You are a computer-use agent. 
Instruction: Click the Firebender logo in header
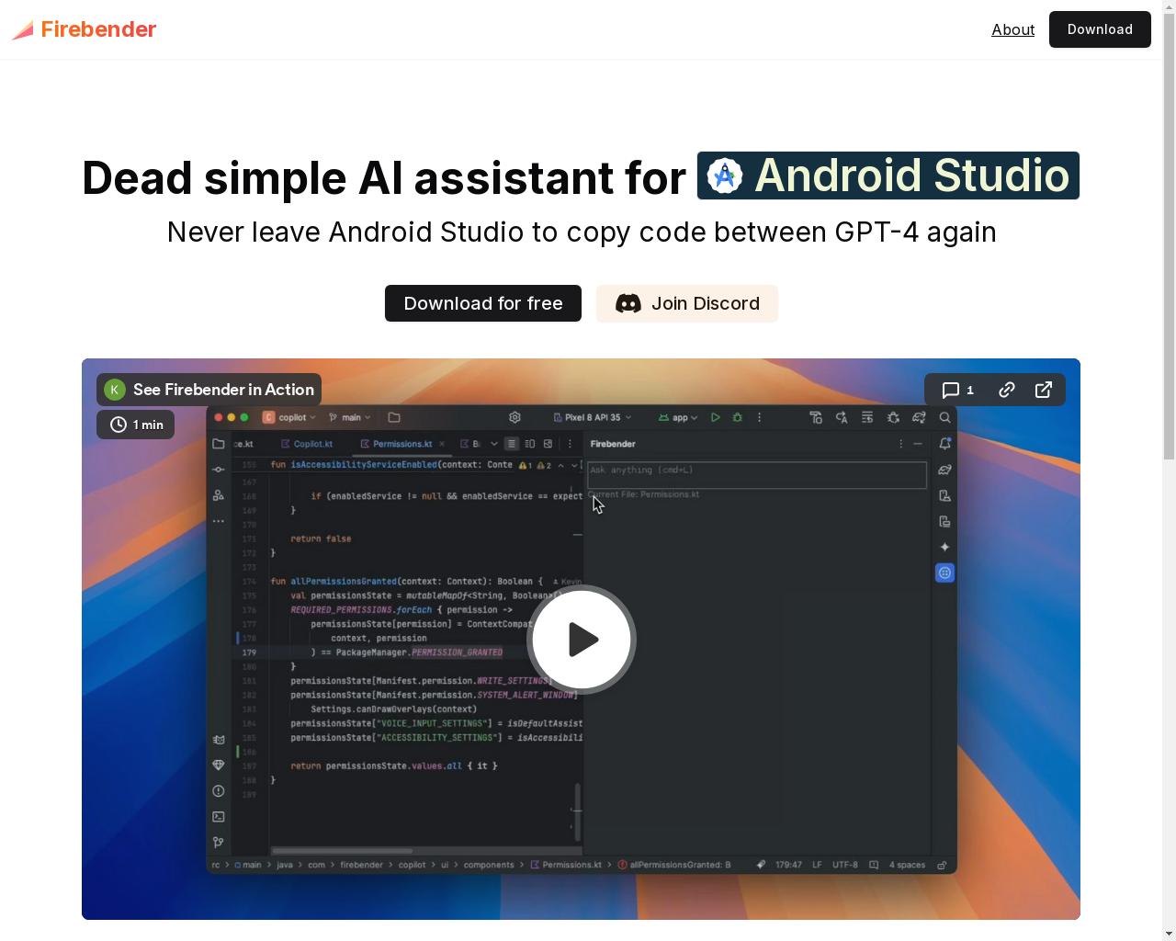(85, 29)
